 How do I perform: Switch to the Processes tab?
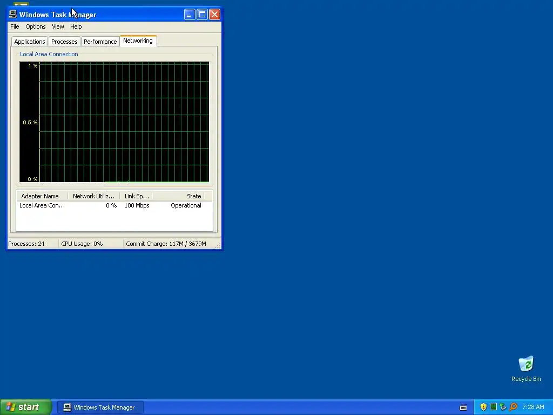coord(64,41)
